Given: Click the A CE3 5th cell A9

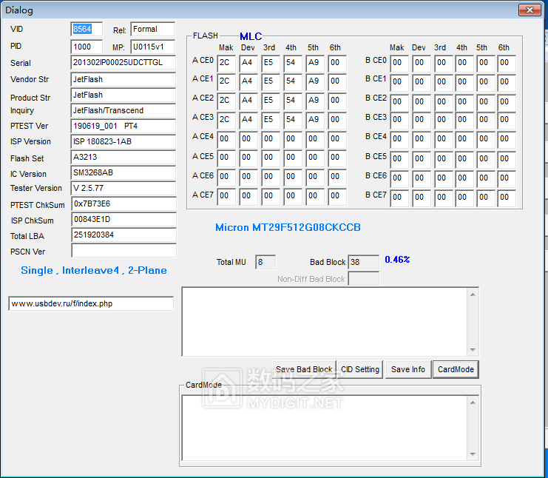Looking at the screenshot, I should (315, 121).
